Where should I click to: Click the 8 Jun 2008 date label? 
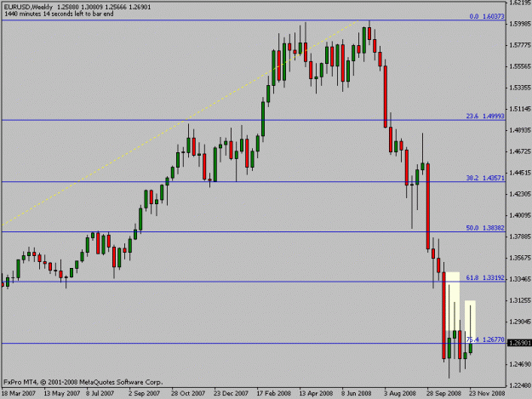pos(357,394)
